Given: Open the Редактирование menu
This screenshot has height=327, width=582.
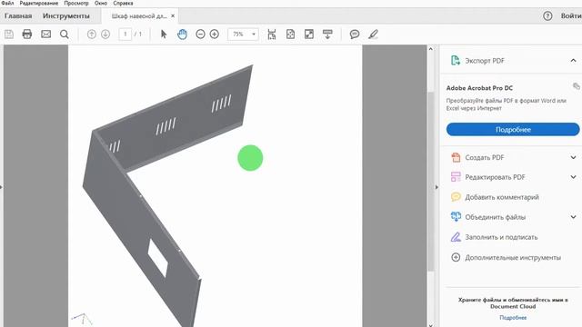Looking at the screenshot, I should (38, 3).
